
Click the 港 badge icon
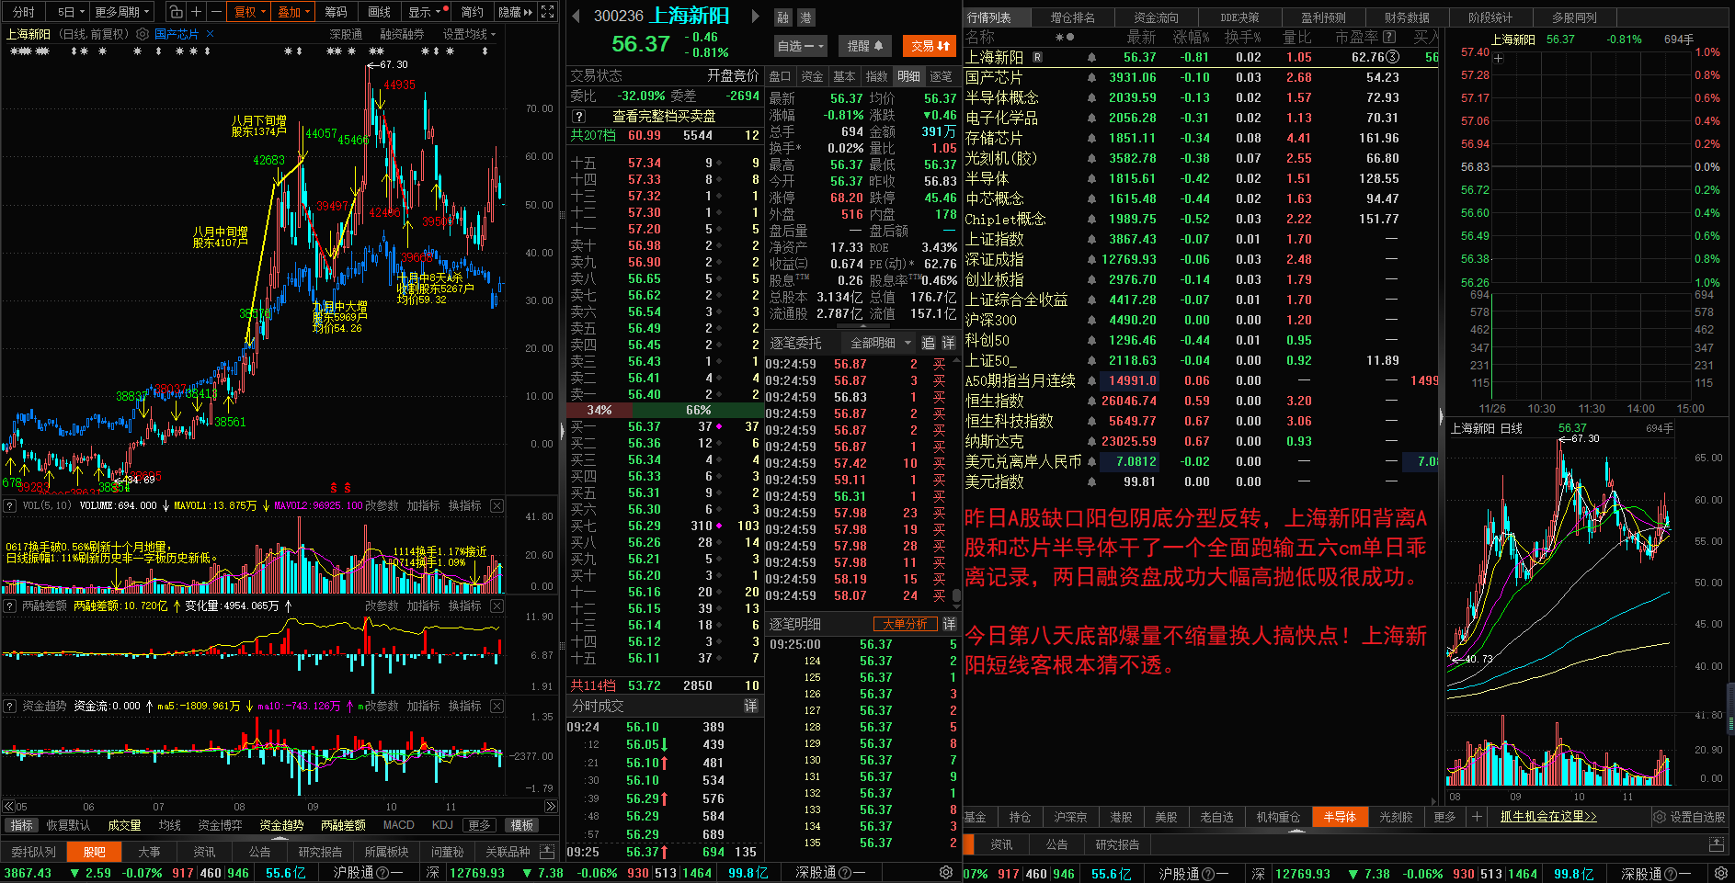[x=805, y=17]
